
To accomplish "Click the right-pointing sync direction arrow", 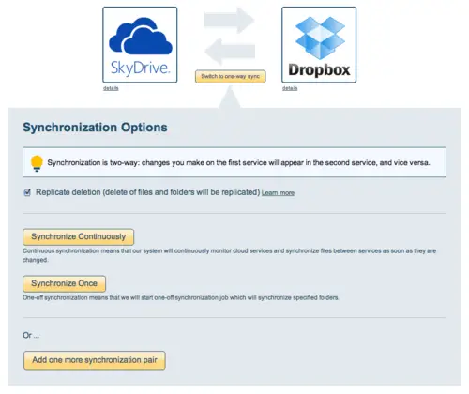I will click(229, 21).
